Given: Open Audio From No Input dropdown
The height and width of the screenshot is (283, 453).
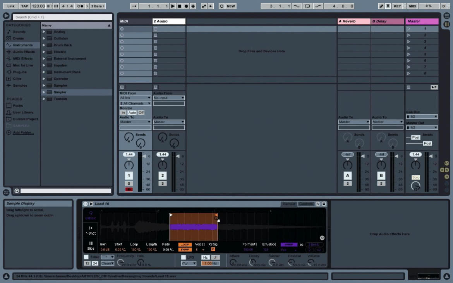Looking at the screenshot, I should 169,98.
